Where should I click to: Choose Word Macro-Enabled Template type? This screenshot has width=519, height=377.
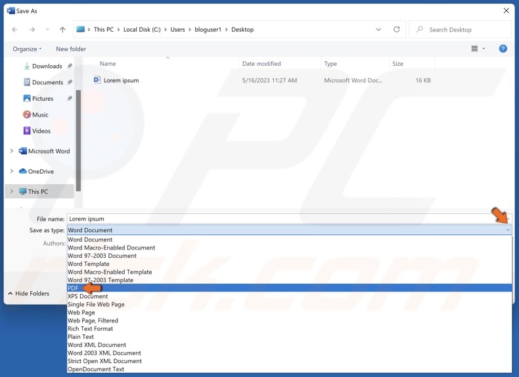coord(289,272)
